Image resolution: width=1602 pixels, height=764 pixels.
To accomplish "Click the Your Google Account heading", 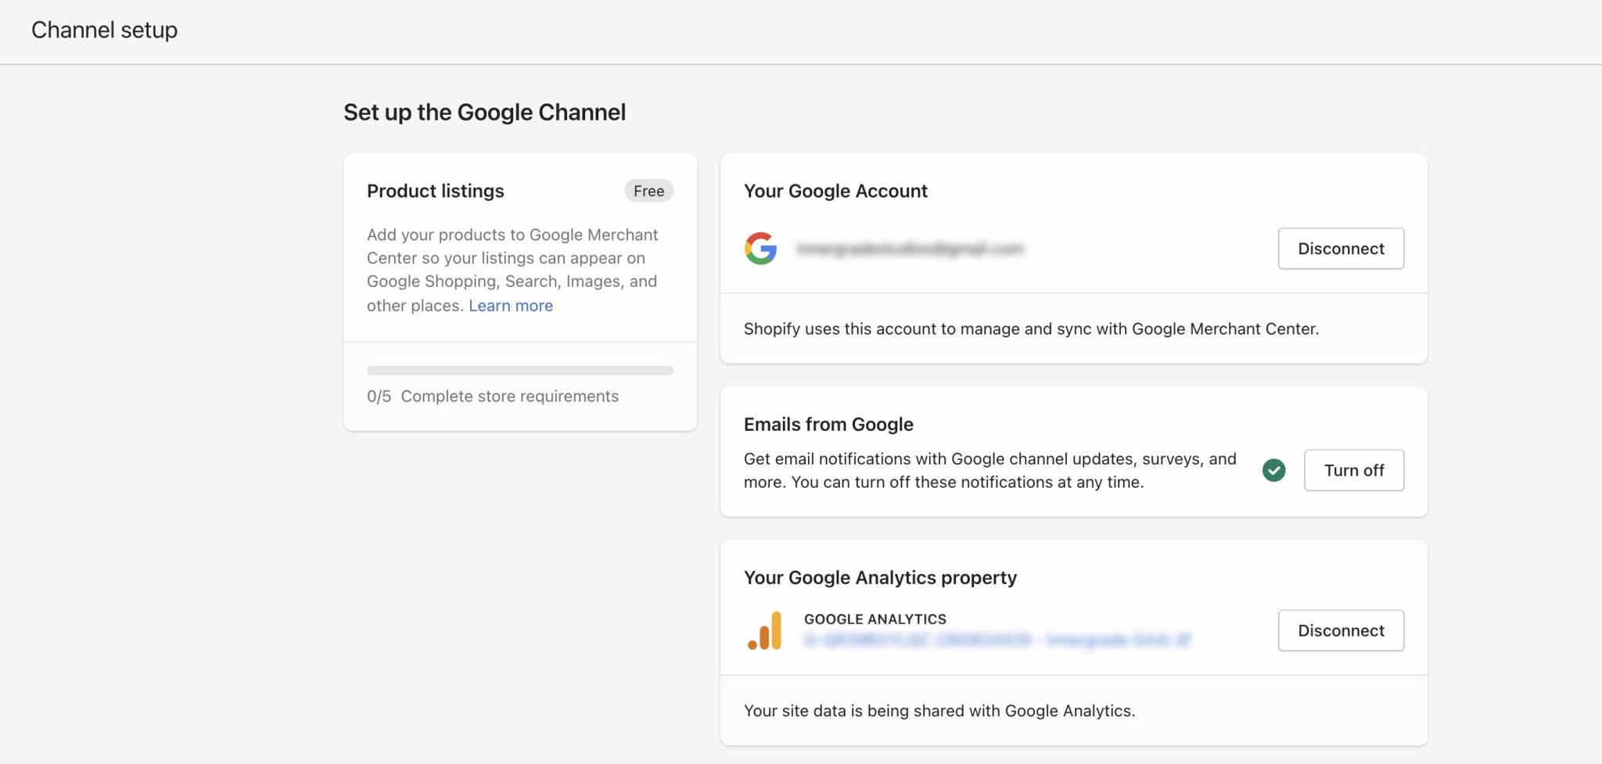I will click(x=835, y=191).
